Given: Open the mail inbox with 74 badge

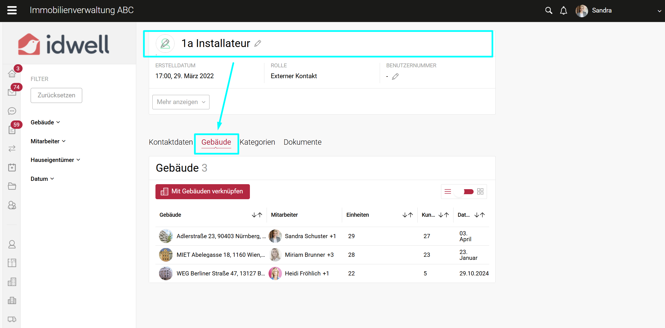Looking at the screenshot, I should (12, 92).
